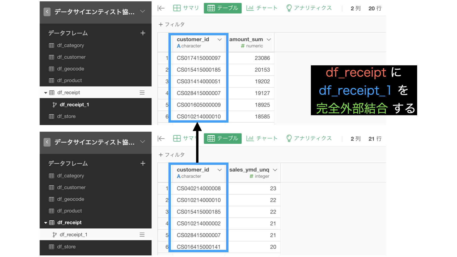Click sales_ymd_unq value 20
This screenshot has height=257, width=457.
tap(273, 247)
